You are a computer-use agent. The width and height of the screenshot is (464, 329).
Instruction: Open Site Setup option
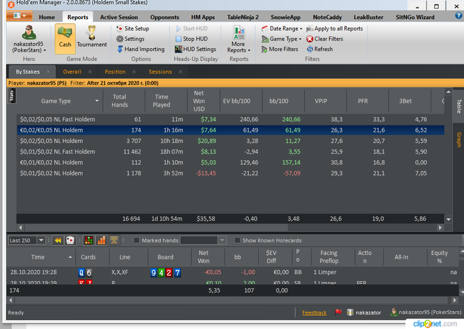(x=133, y=28)
